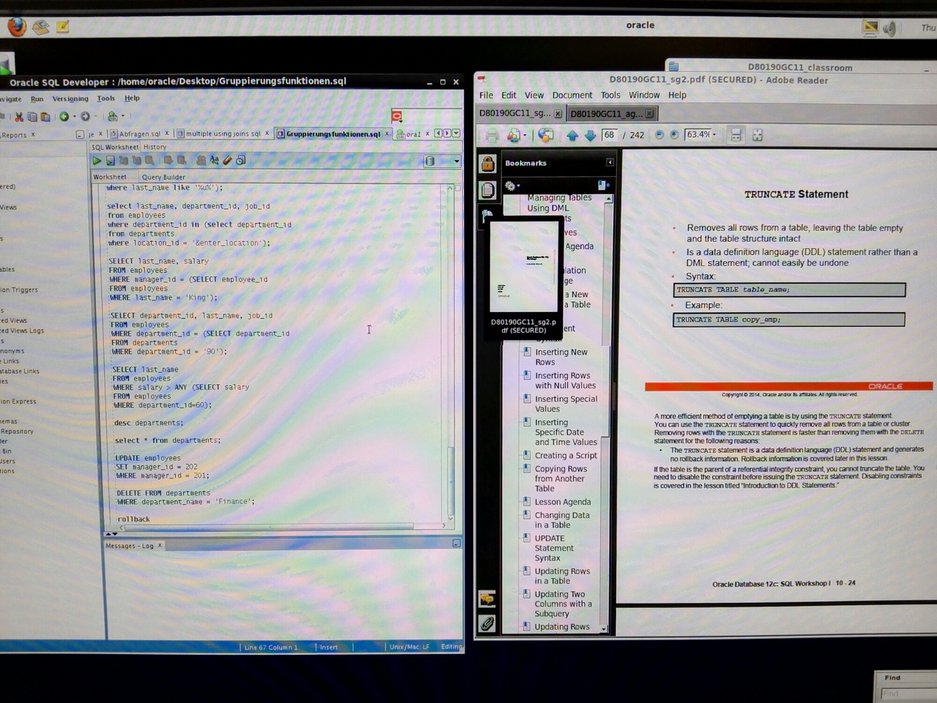Image resolution: width=937 pixels, height=703 pixels.
Task: Go to previous page with blue up arrow
Action: click(x=572, y=136)
